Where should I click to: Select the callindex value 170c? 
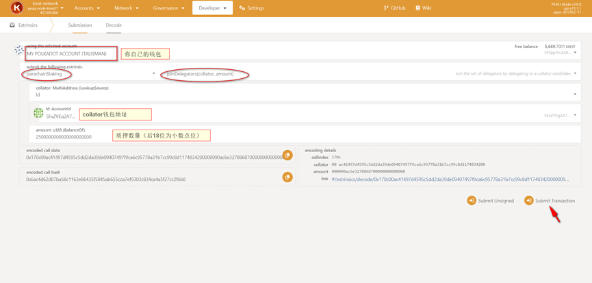coord(336,157)
